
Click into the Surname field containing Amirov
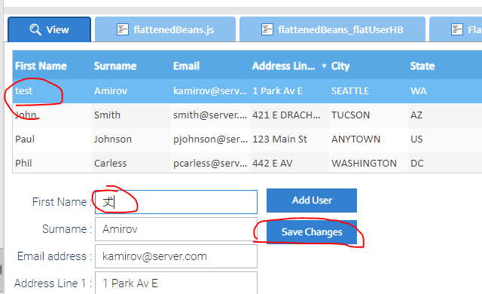176,229
